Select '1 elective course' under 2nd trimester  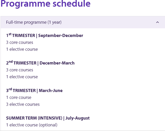[22, 77]
